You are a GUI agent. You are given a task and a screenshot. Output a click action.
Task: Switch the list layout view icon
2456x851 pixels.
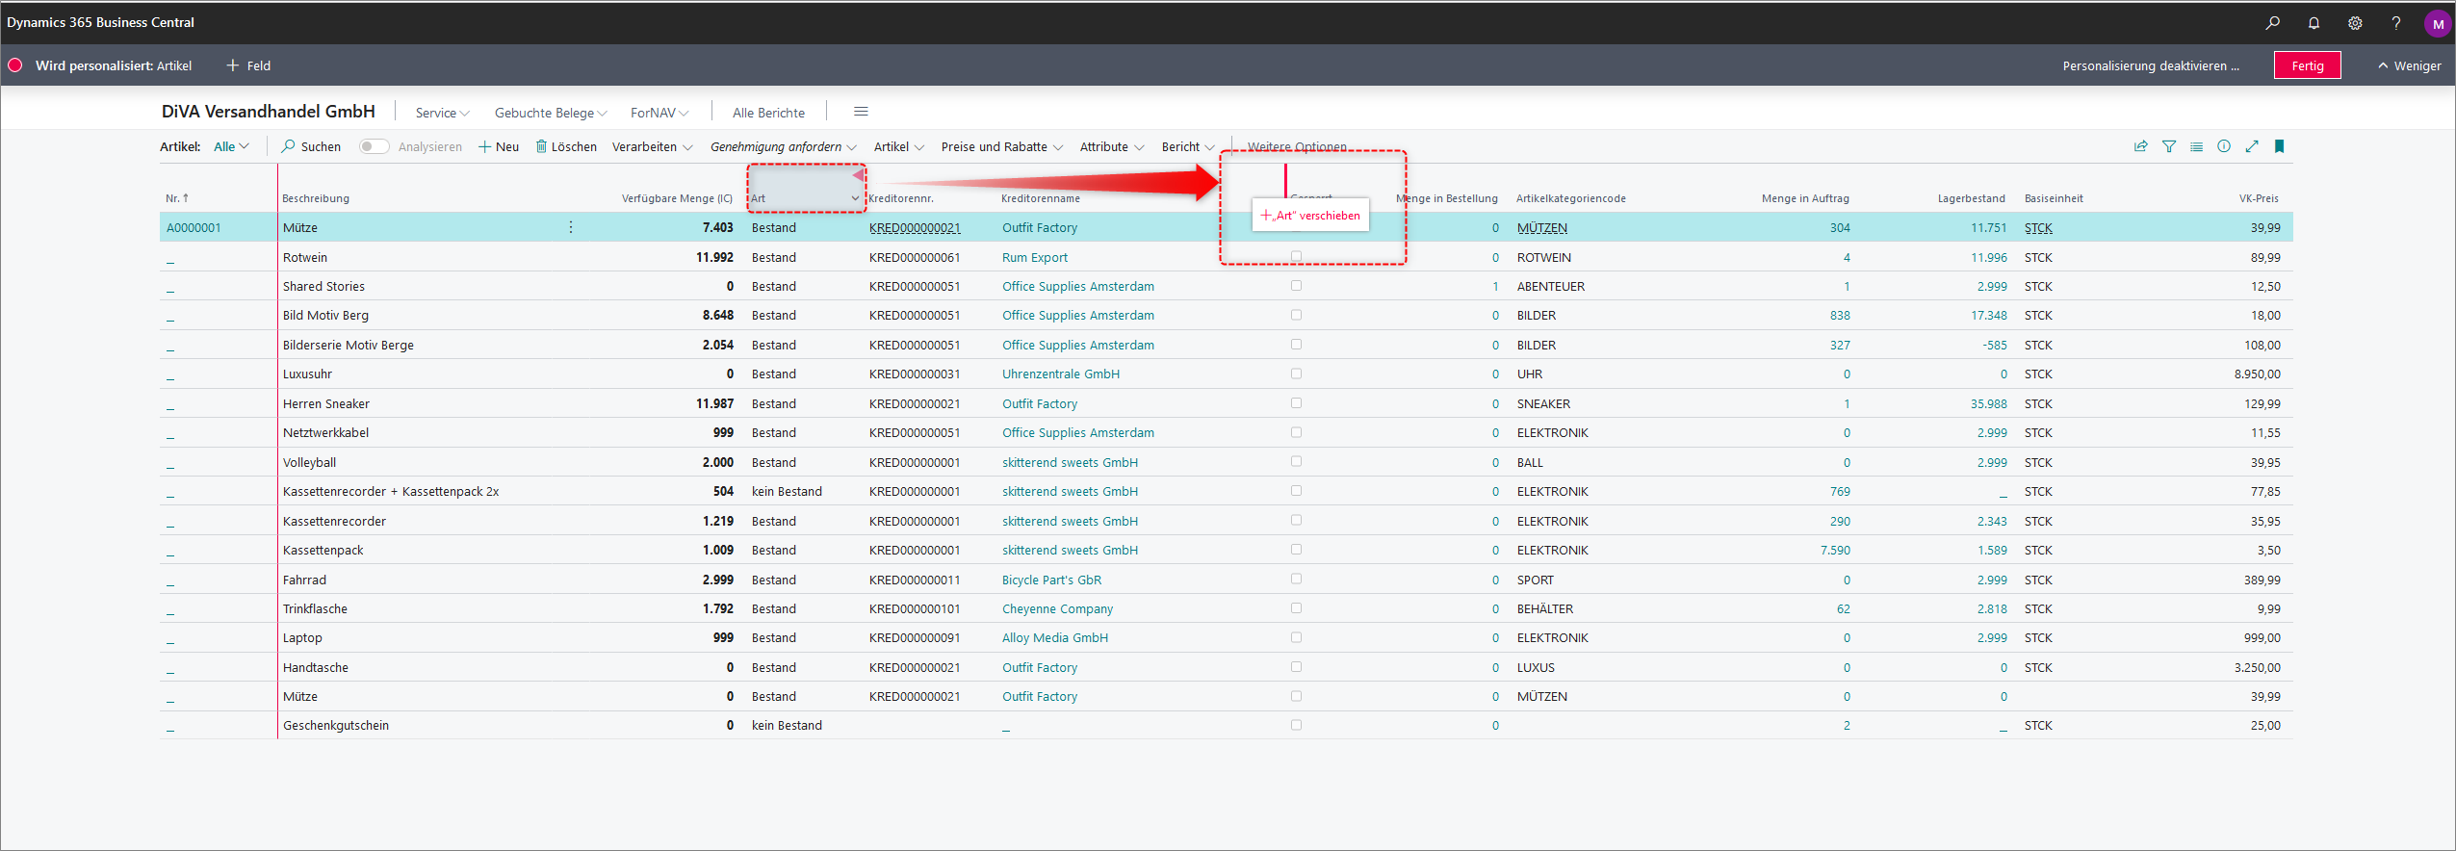coord(2196,146)
